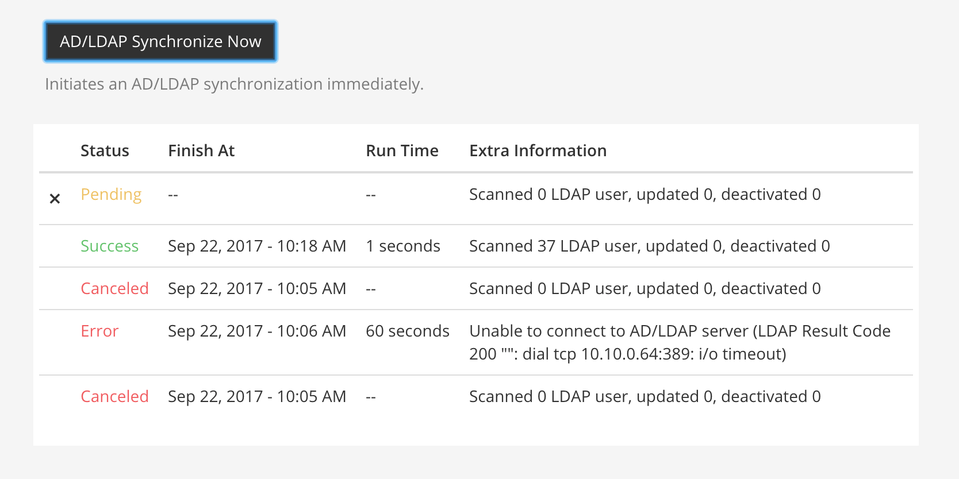
Task: Click the Initiates an AD/LDAP synchronization text
Action: [233, 84]
